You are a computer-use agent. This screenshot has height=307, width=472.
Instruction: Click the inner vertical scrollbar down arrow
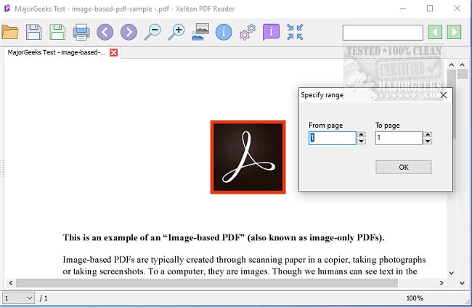(451, 273)
